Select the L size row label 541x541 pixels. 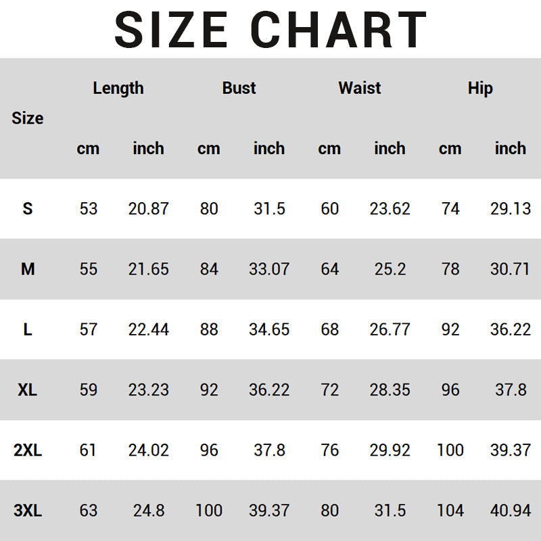point(27,330)
